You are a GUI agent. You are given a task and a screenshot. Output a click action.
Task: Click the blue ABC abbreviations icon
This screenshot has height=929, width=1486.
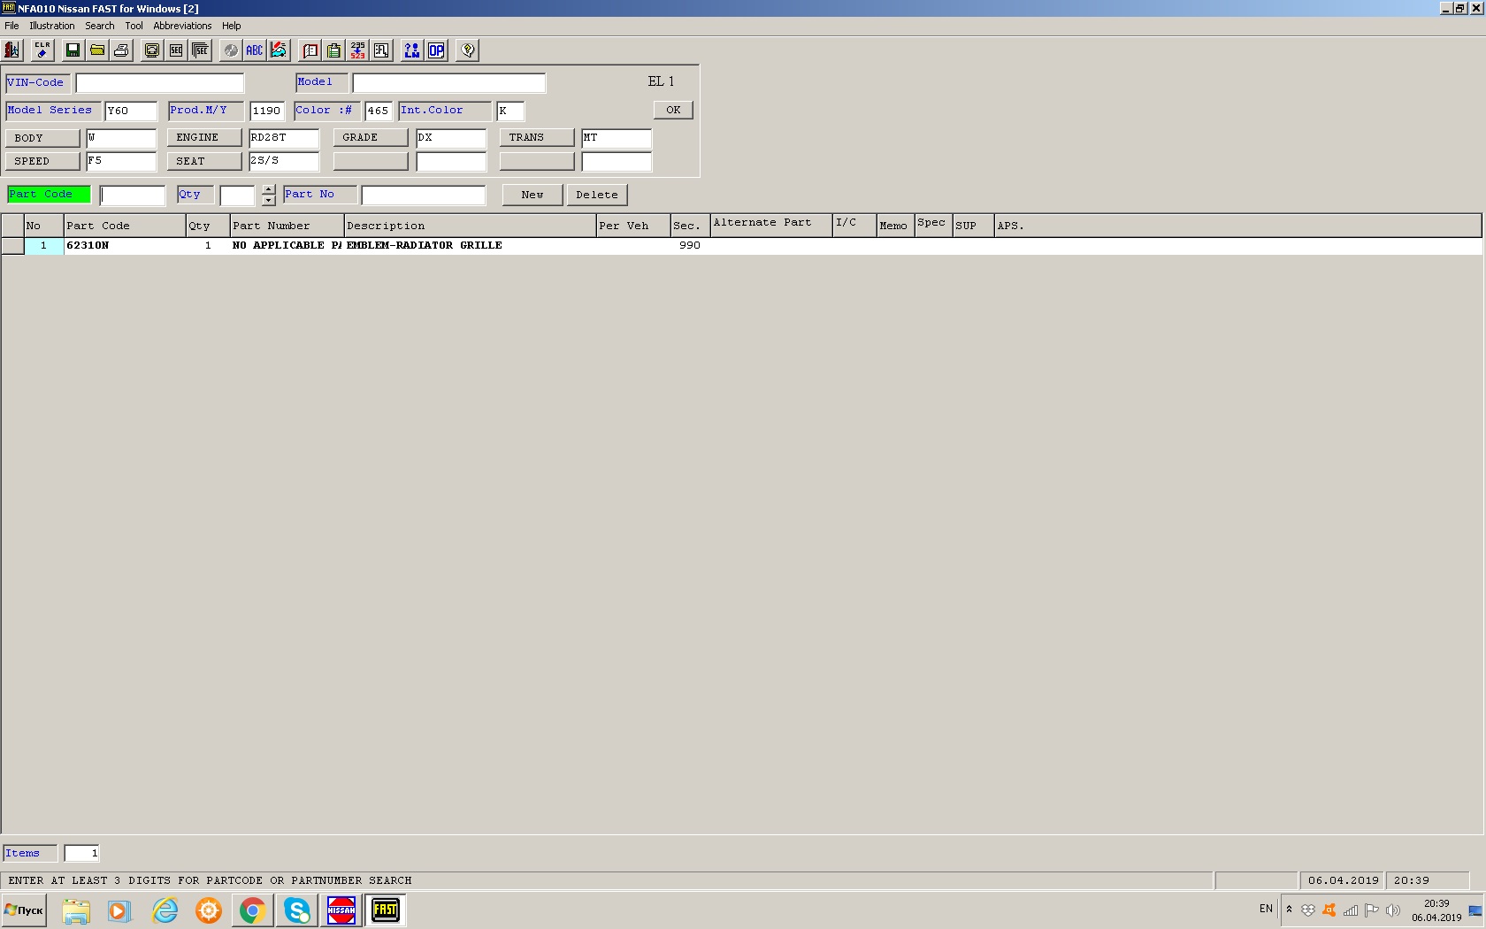point(255,50)
